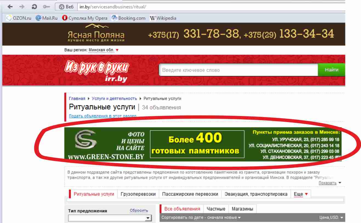Open the Wikipedia bookmark
Image resolution: width=361 pixels, height=223 pixels.
pyautogui.click(x=163, y=18)
